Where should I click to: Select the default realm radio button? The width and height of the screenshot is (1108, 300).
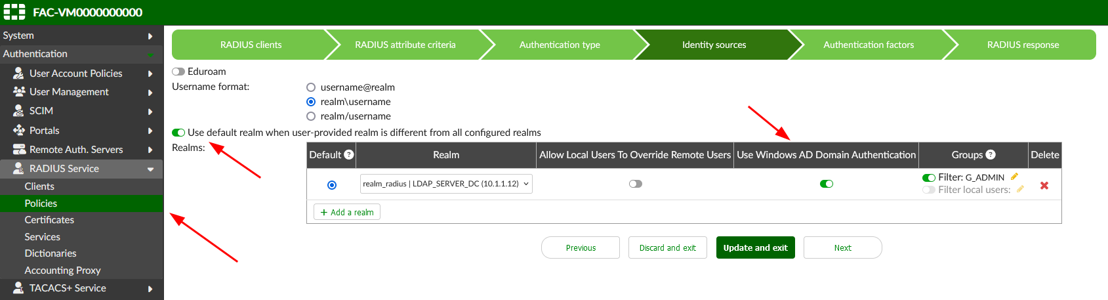coord(332,185)
